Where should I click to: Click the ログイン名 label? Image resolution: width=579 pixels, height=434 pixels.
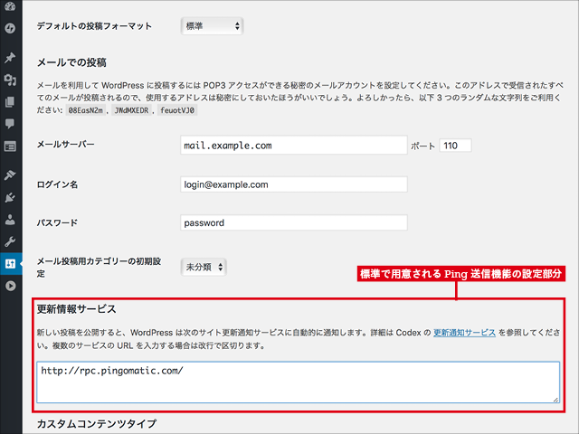pyautogui.click(x=57, y=184)
